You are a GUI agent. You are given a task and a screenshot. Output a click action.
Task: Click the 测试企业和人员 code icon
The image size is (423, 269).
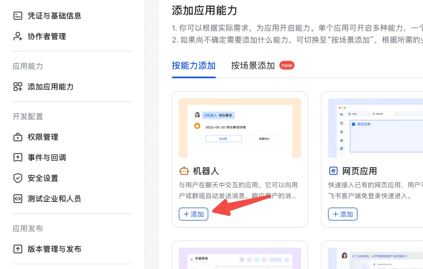[18, 199]
